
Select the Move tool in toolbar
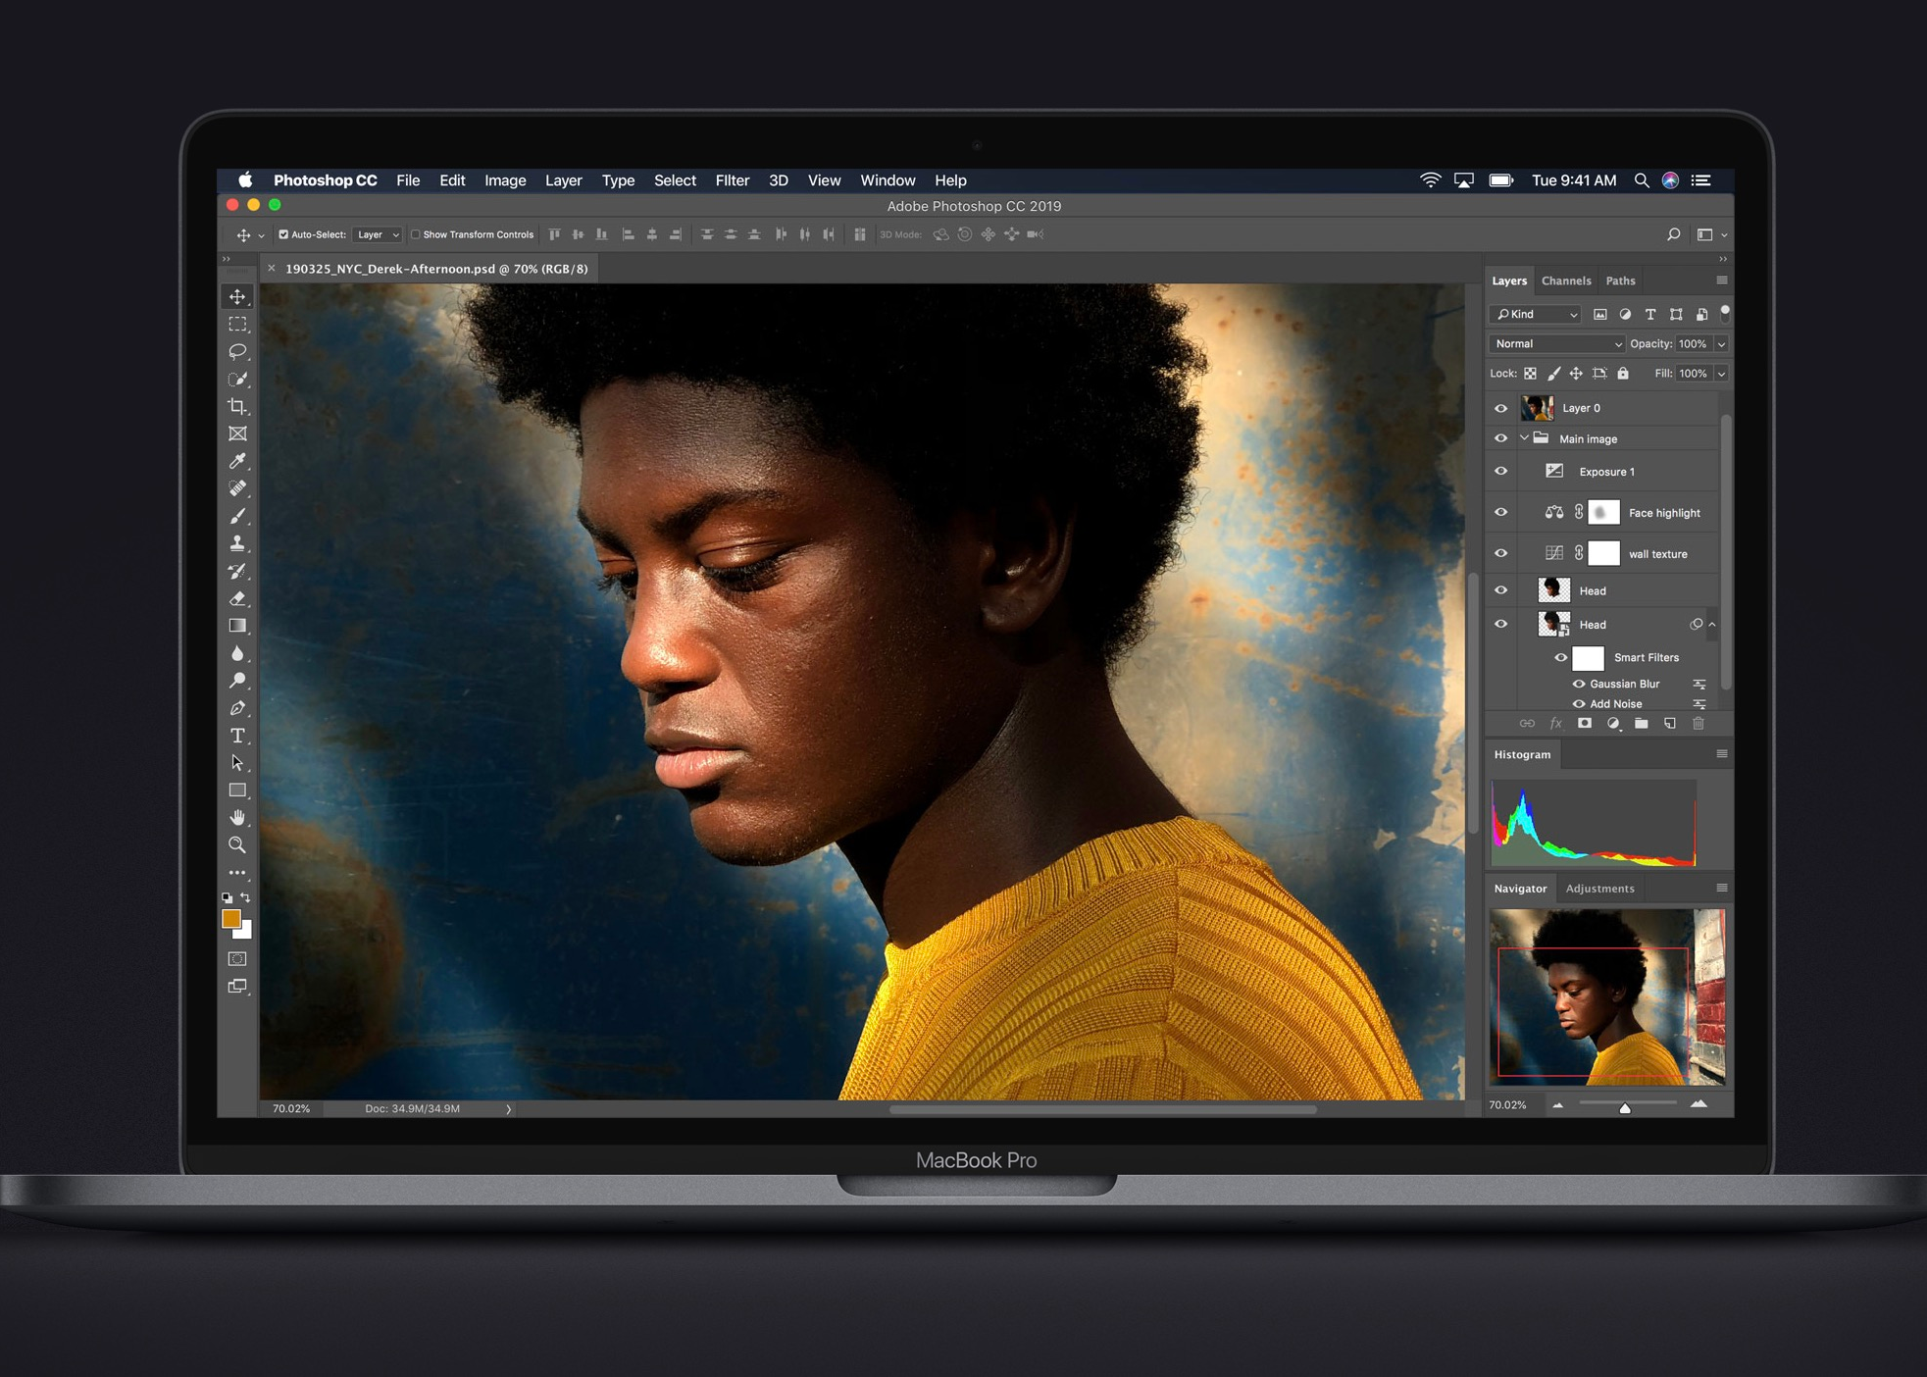[x=237, y=298]
